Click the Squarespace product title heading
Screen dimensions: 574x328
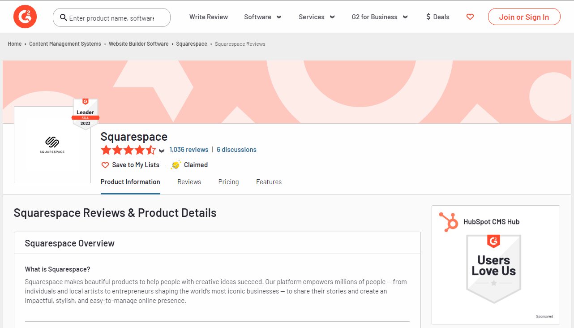134,137
